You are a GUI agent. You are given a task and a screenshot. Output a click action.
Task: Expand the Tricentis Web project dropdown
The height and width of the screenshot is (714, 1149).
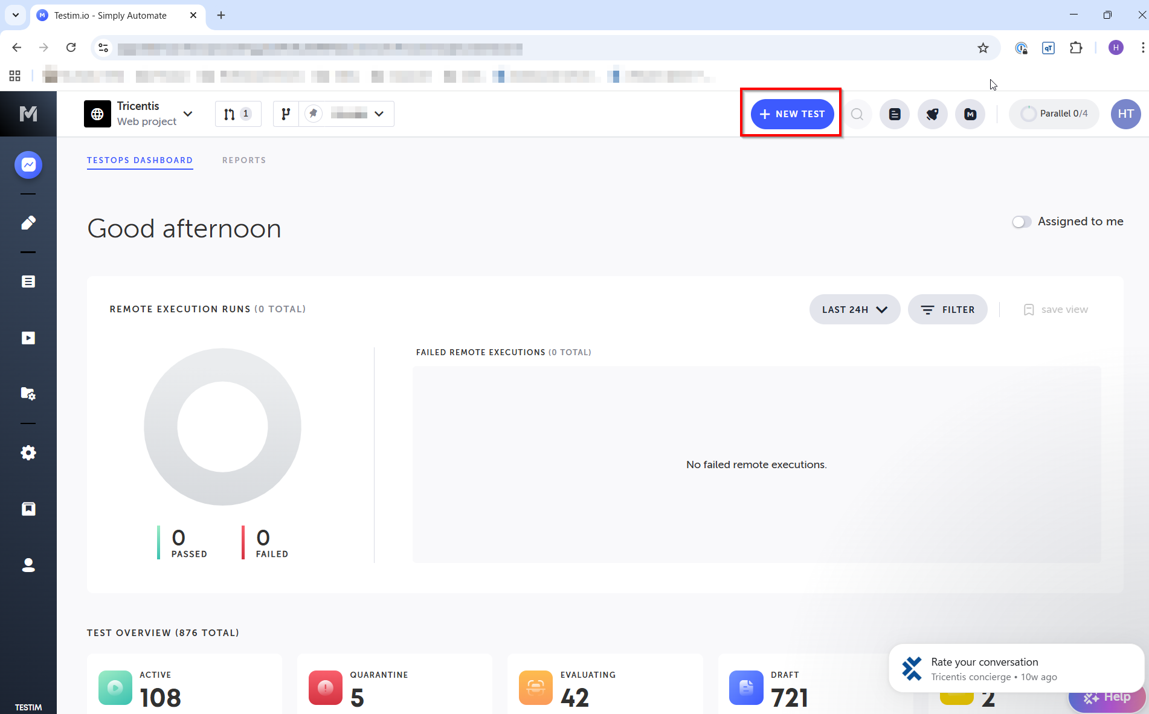(188, 114)
